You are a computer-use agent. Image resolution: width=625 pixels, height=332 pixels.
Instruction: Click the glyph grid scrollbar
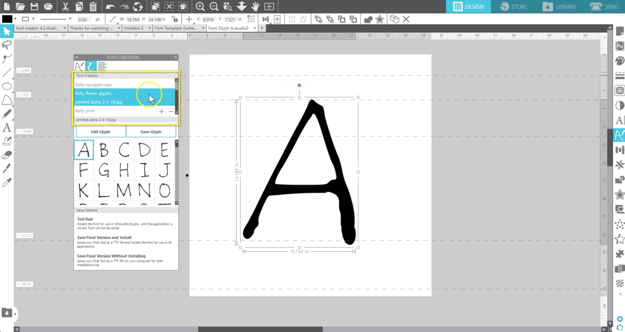coord(177,172)
